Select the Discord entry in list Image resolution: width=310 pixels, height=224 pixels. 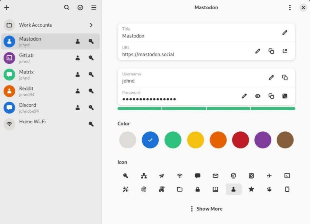click(x=50, y=108)
